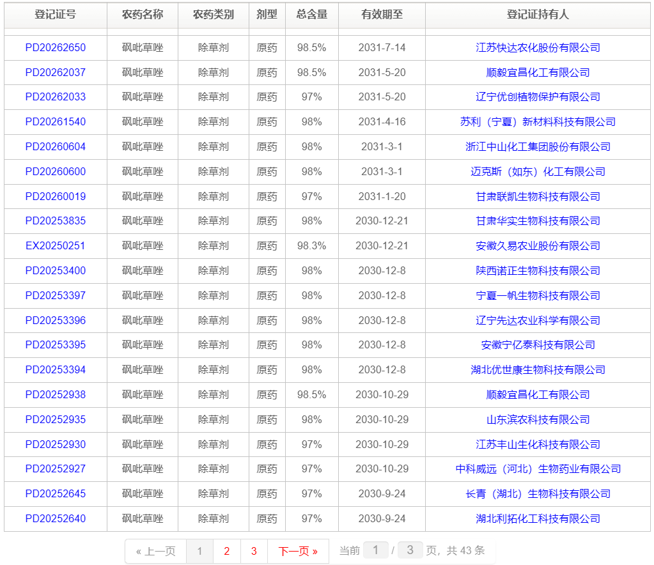This screenshot has width=654, height=565.
Task: Open holder 长青（湖北）生物科技有限公司
Action: coord(538,493)
